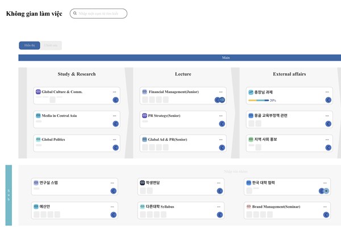Open three-dot menu on 지역 사회 홍보 card
The height and width of the screenshot is (227, 341).
327,140
